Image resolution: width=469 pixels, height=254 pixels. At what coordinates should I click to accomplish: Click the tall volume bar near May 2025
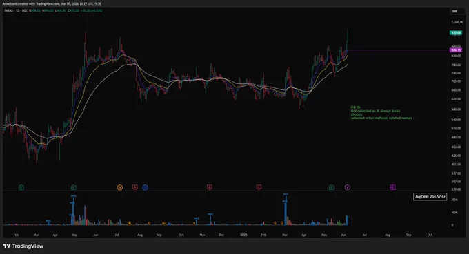click(73, 211)
